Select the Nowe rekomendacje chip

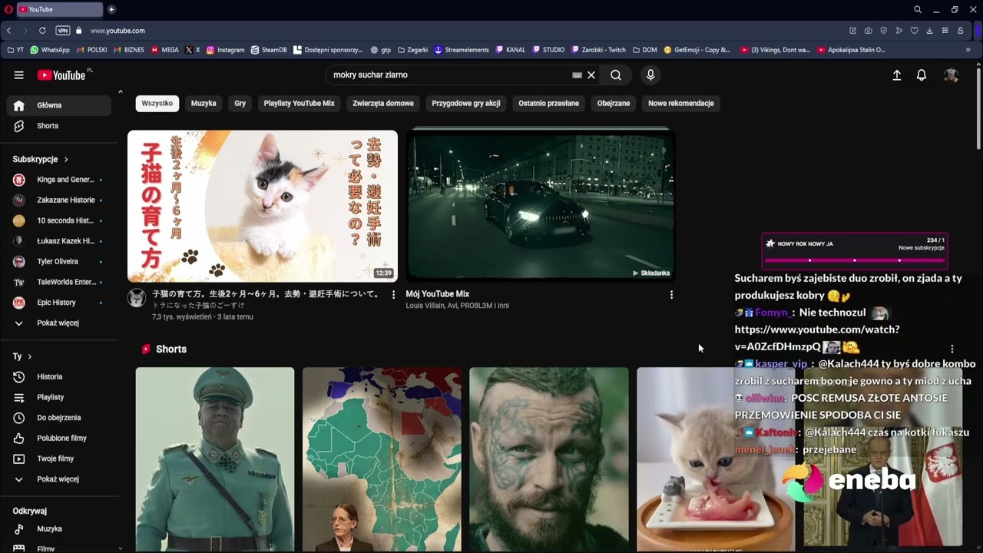click(681, 104)
